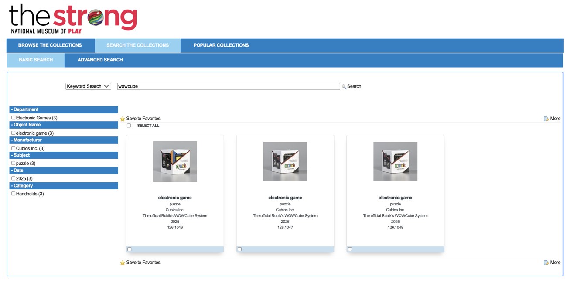Open the thumbnail image of item 126.1046

(x=175, y=161)
